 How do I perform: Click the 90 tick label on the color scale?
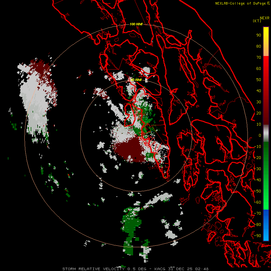259,35
